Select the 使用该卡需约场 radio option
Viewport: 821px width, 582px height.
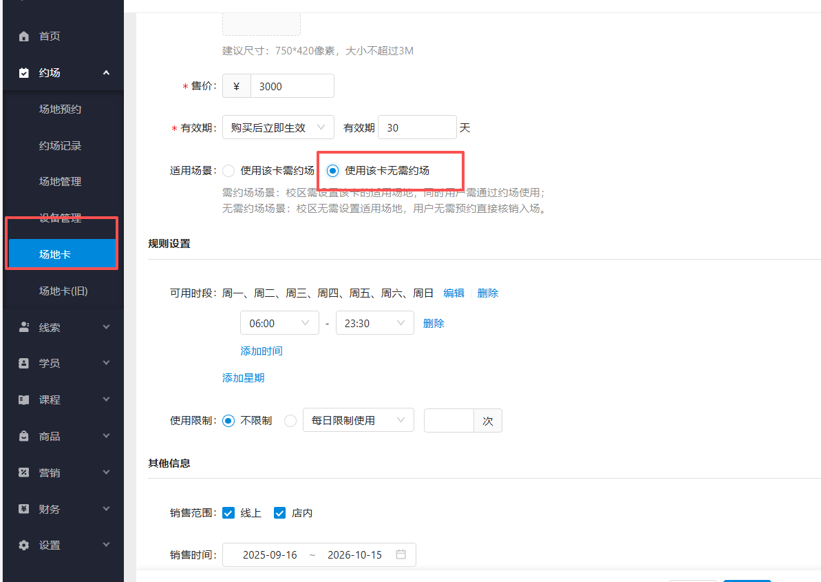[x=228, y=171]
